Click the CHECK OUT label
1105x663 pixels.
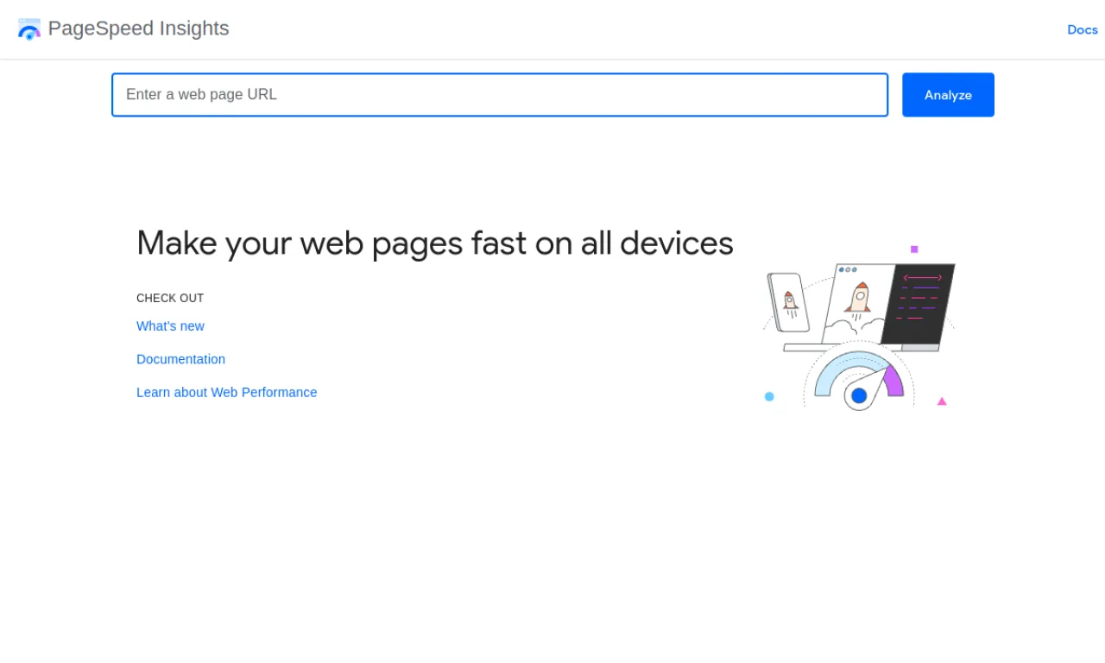click(x=170, y=299)
